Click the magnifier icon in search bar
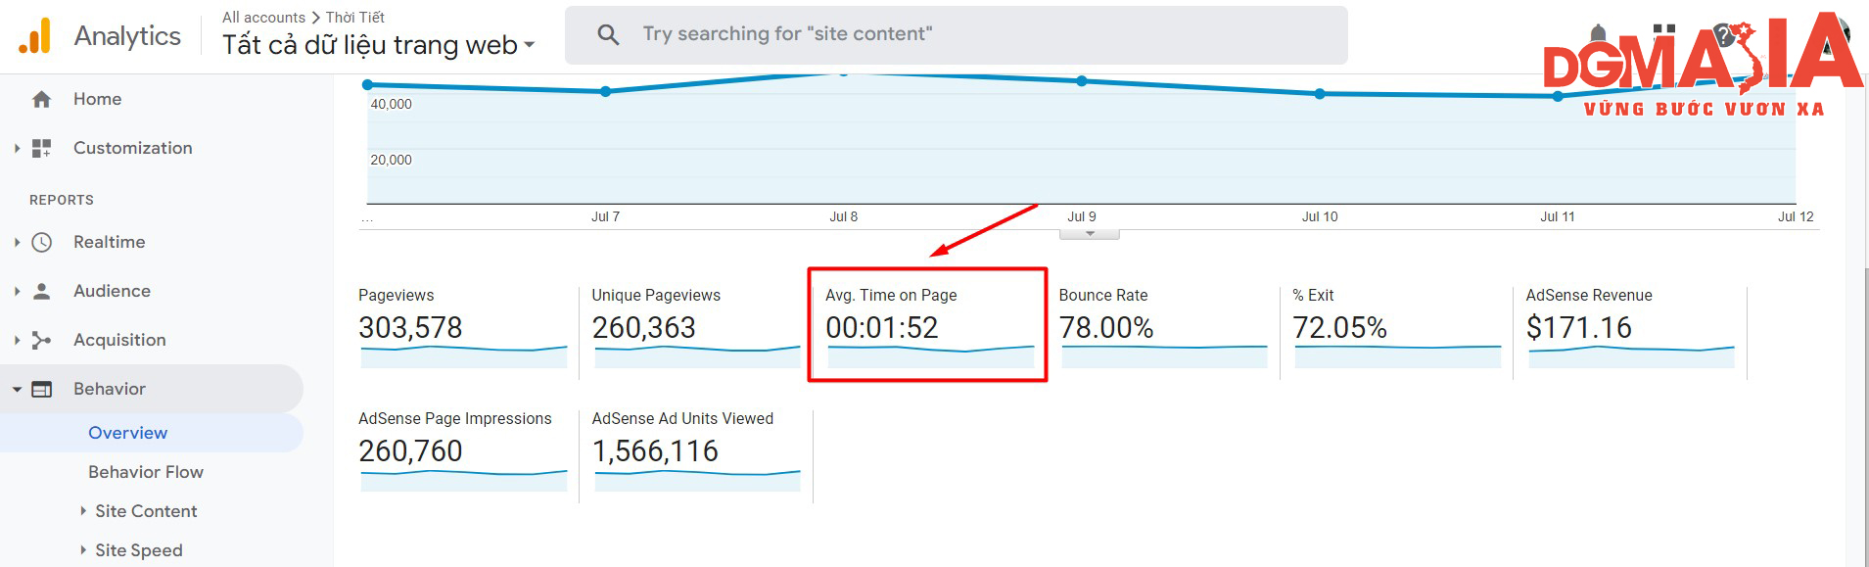The image size is (1869, 567). [608, 35]
